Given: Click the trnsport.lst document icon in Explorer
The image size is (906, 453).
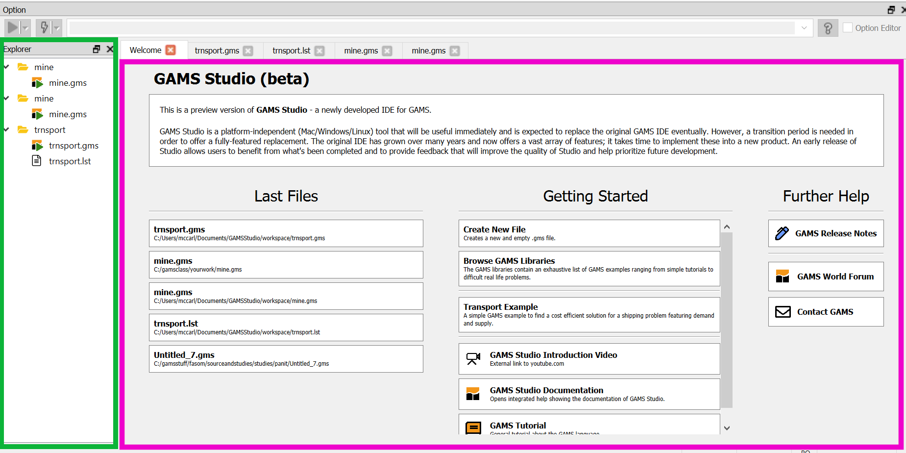Looking at the screenshot, I should click(37, 161).
